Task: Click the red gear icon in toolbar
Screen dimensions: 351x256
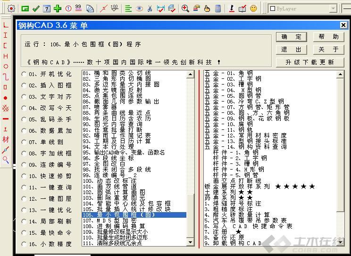Action: (11, 9)
